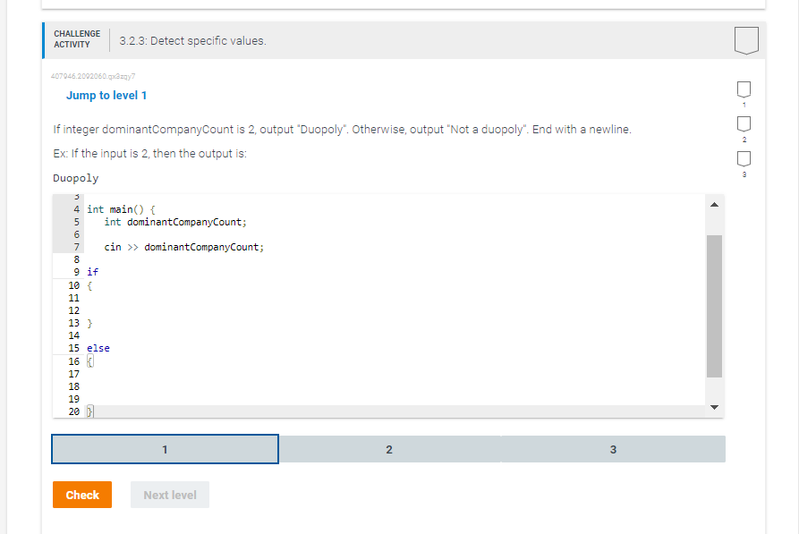The width and height of the screenshot is (799, 534).
Task: Click the 'Ex: If the input is 2' example line
Action: [149, 153]
